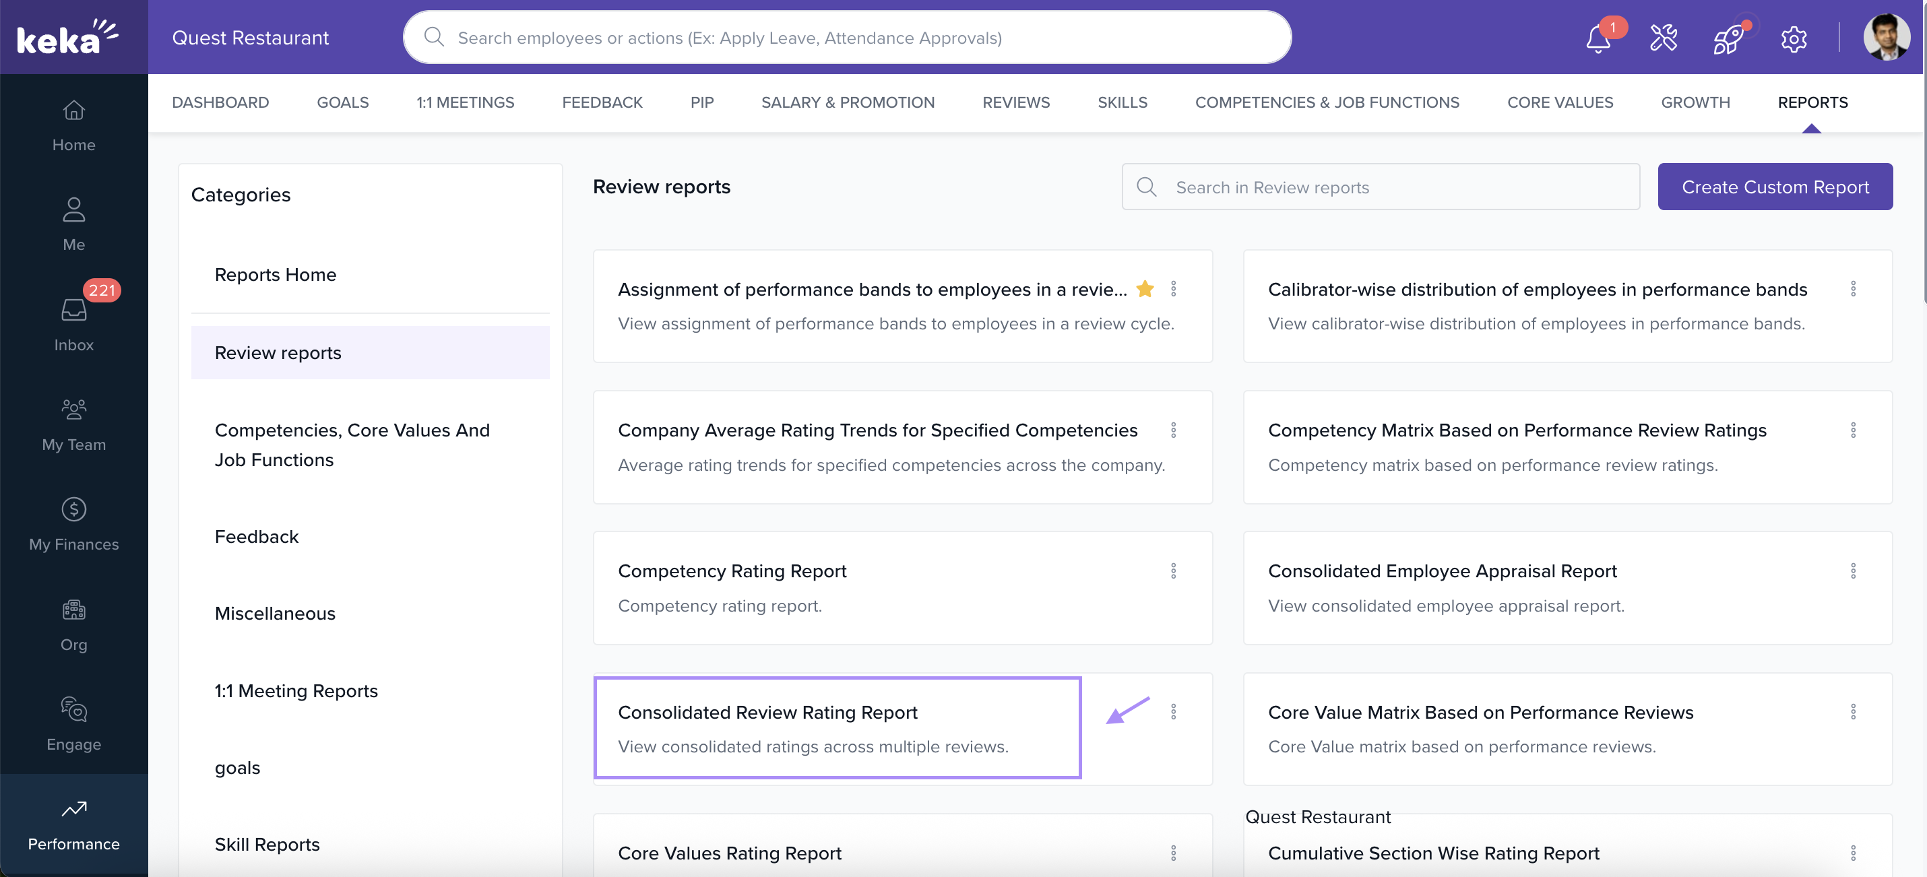The height and width of the screenshot is (877, 1927).
Task: Open My Team in the sidebar
Action: 73,424
